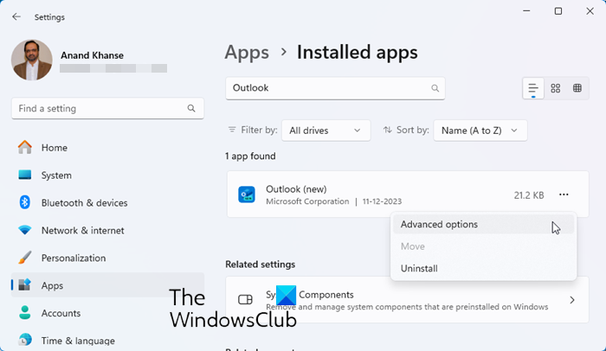Click the Outlook (new) app name
Viewport: 606px width, 351px height.
click(x=296, y=189)
